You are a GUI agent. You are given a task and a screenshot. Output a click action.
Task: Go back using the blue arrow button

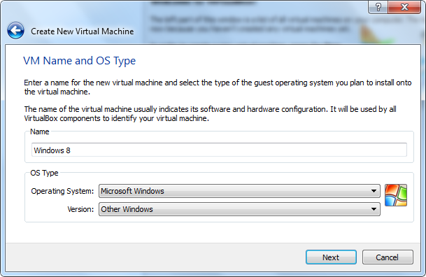(x=16, y=30)
